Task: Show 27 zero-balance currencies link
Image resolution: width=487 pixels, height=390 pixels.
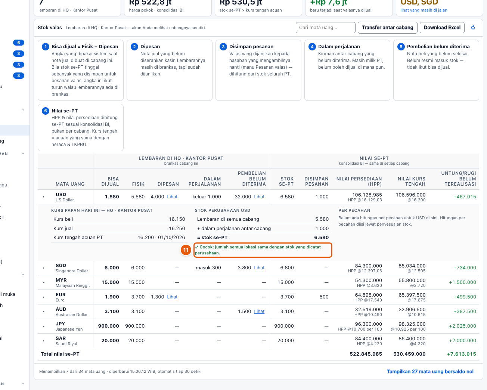Action: point(430,372)
